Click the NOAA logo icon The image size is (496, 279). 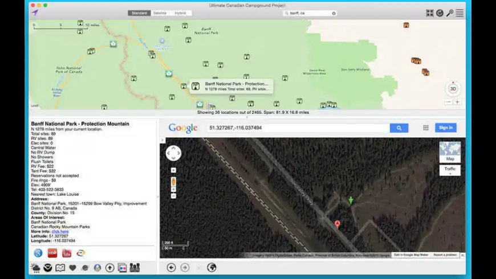point(48,268)
